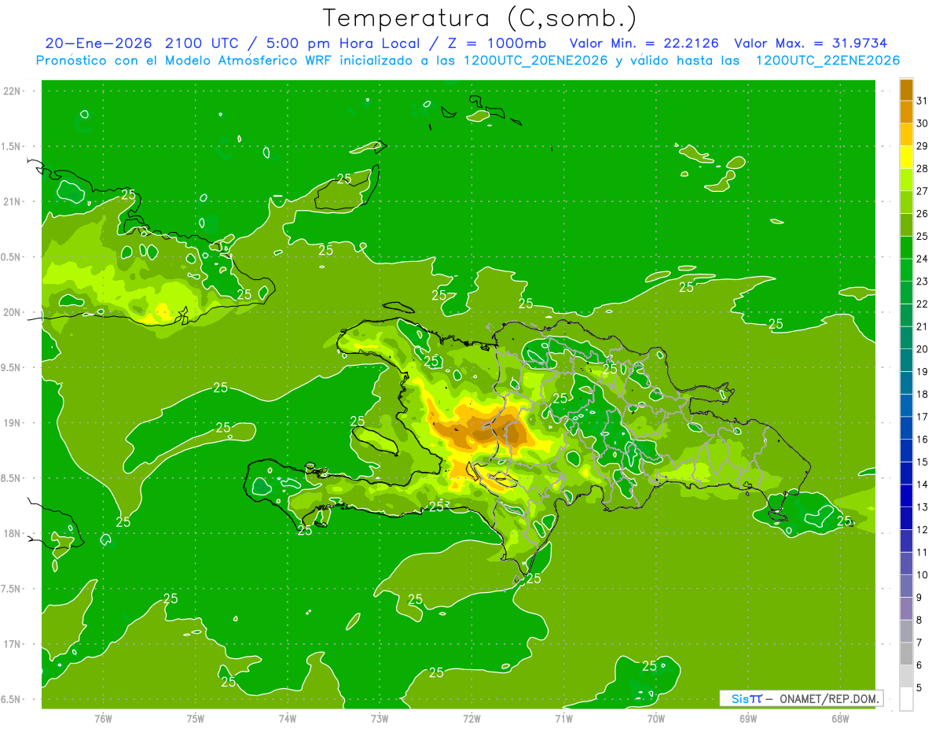Click the green swatch between 24 and 25
Image resolution: width=943 pixels, height=729 pixels.
(906, 247)
